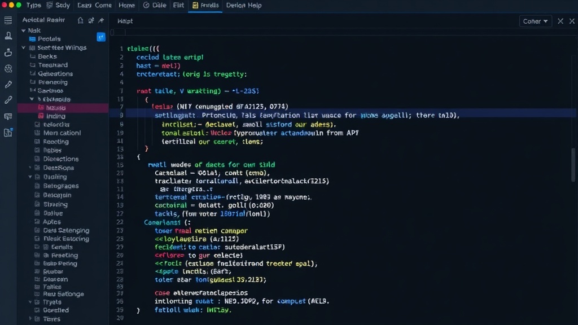Open the Gerstied item
The height and width of the screenshot is (325, 578).
coord(56,310)
